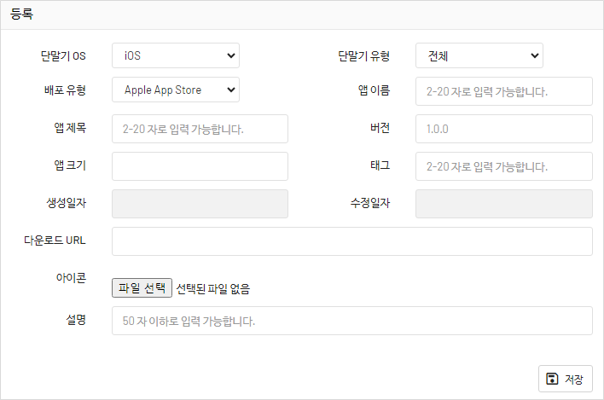Click the disabled 수정일자 field
This screenshot has height=400, width=604.
[x=503, y=204]
